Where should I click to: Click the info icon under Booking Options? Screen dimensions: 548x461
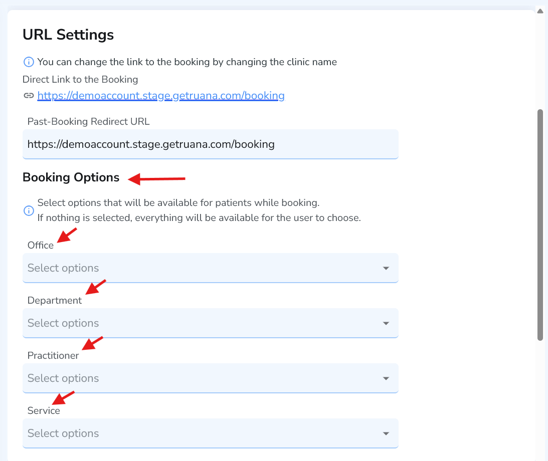29,210
